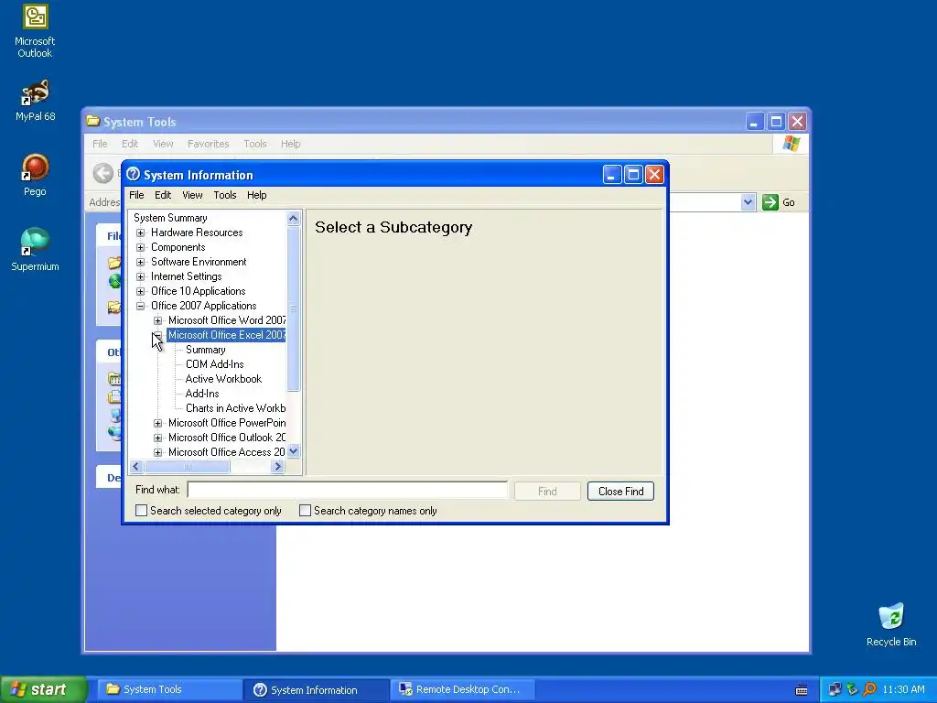Expand the Microsoft Office PowerPoint node

157,423
